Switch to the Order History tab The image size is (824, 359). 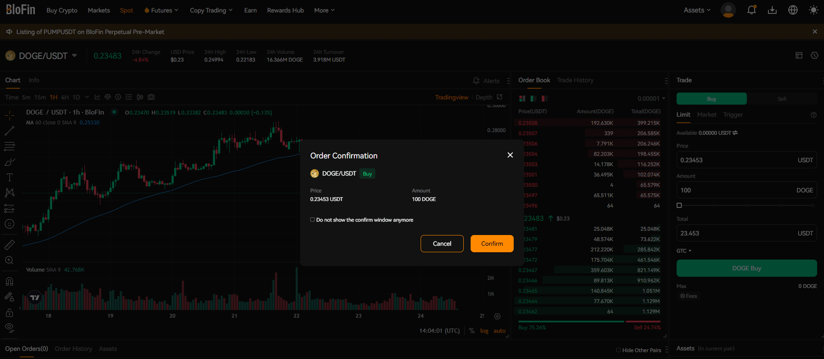point(74,349)
